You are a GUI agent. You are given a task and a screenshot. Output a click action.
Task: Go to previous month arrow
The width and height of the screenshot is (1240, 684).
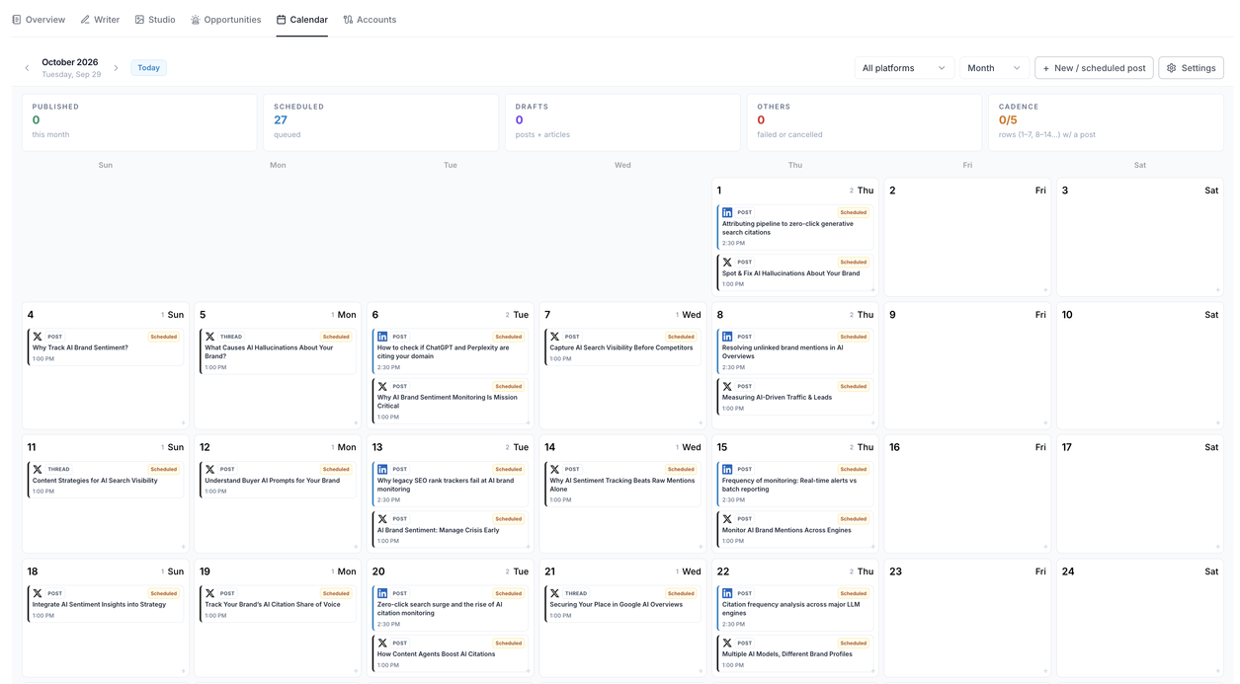[28, 68]
